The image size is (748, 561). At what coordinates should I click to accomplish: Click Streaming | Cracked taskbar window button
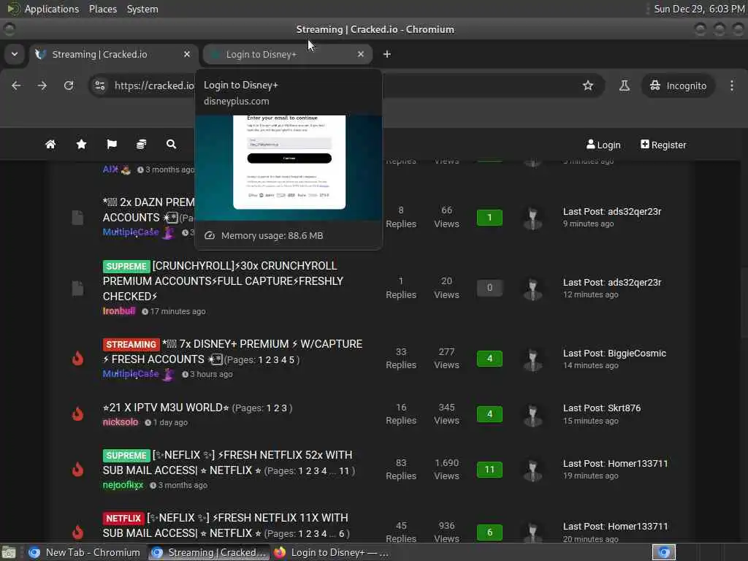(x=209, y=552)
